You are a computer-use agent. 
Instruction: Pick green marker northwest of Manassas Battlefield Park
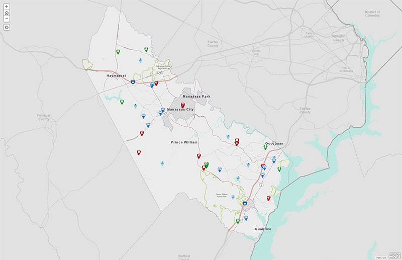146,49
